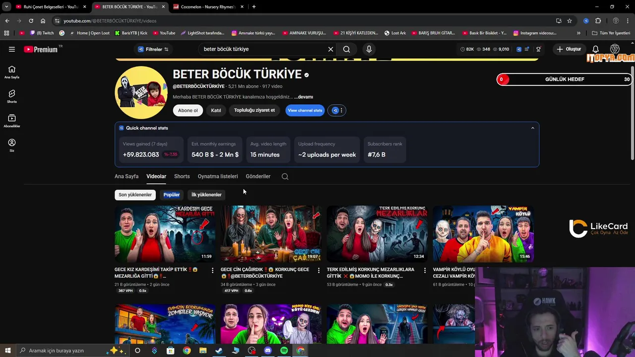Search within channel using the magnifier icon
Screen dimensions: 635x357
(x=285, y=177)
